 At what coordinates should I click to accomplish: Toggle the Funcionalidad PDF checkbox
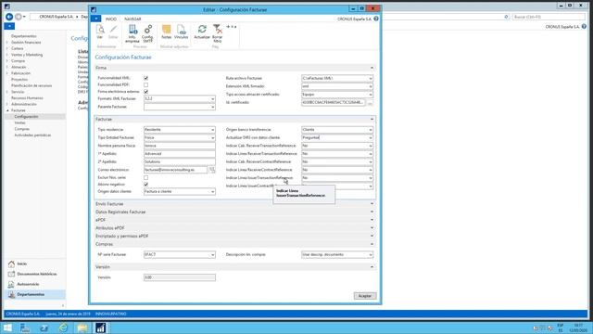coord(146,84)
